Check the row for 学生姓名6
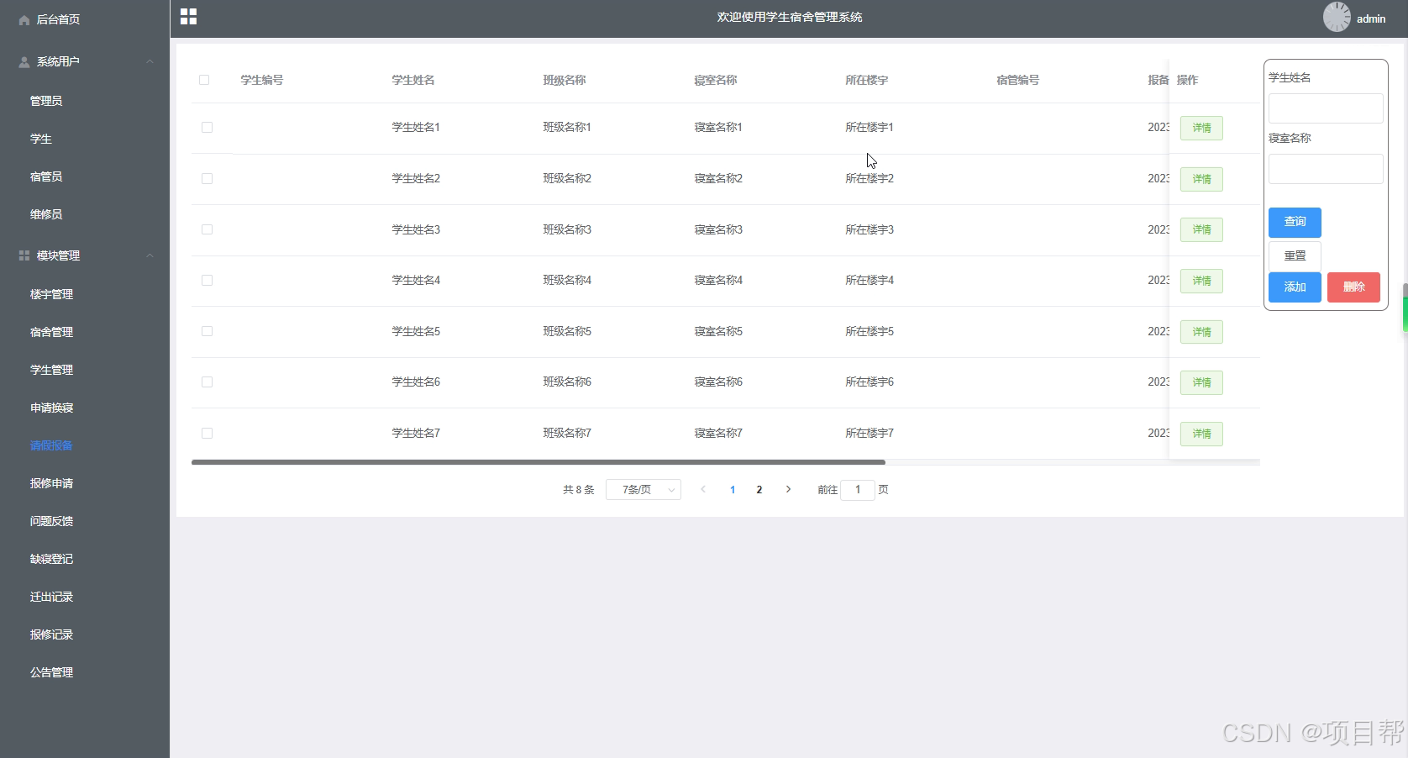This screenshot has width=1408, height=758. (x=207, y=382)
